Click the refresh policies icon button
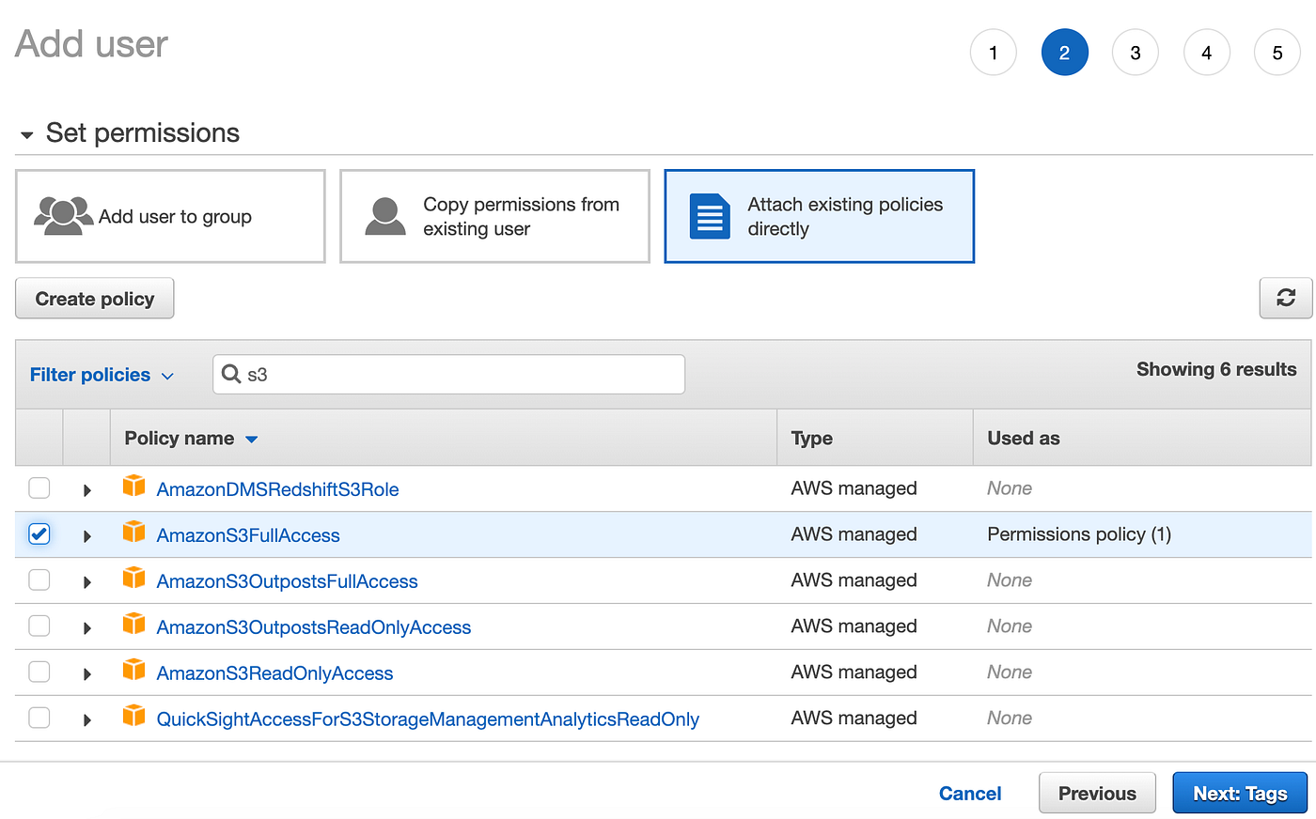The image size is (1316, 819). tap(1285, 298)
